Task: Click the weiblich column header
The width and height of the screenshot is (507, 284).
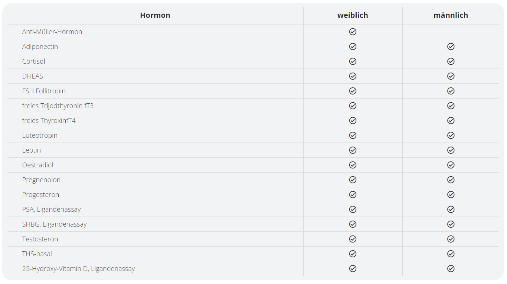Action: coord(353,15)
